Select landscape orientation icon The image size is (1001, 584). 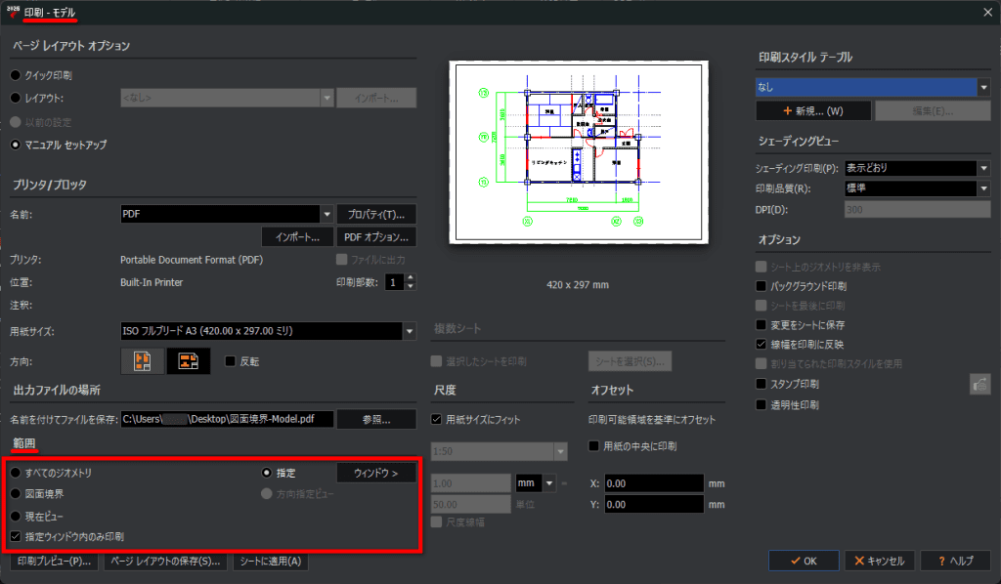[x=189, y=361]
